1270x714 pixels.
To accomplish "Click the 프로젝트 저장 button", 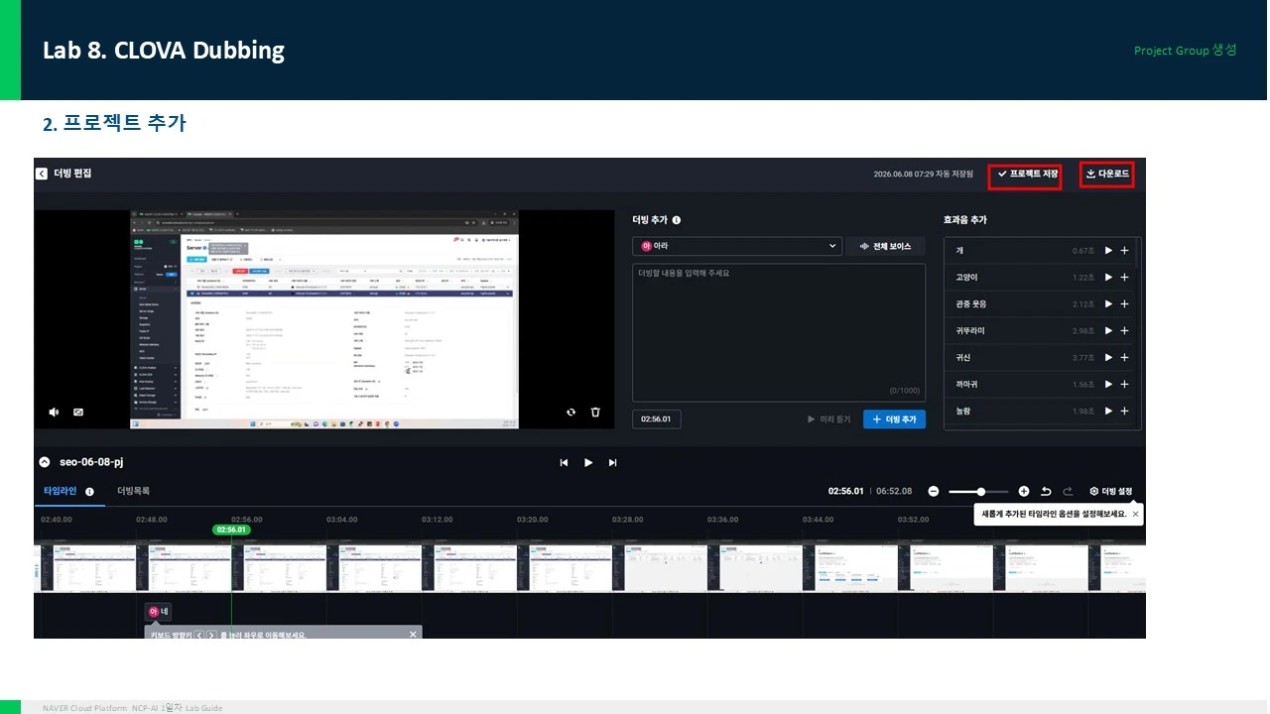I will tap(1025, 175).
